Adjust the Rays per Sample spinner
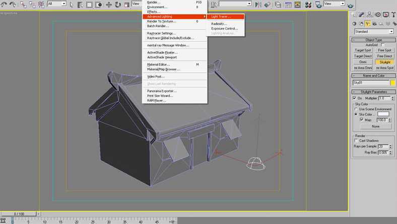 click(x=390, y=147)
